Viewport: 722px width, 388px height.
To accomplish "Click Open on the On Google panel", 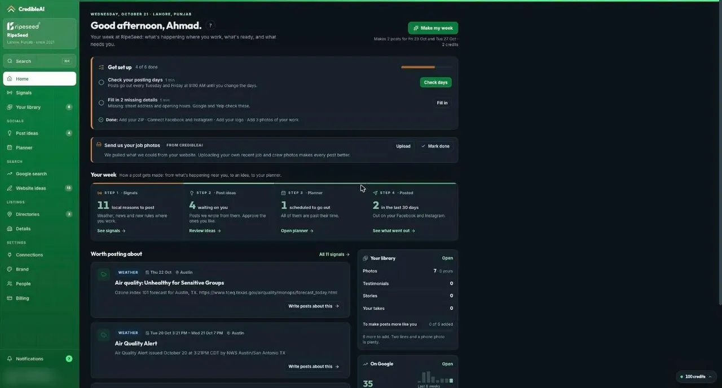I will pos(447,364).
